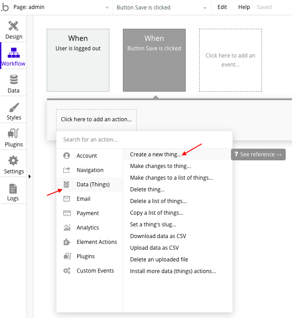Screen dimensions: 292x318
Task: Click the Button Save is clicked selector label
Action: [x=144, y=8]
